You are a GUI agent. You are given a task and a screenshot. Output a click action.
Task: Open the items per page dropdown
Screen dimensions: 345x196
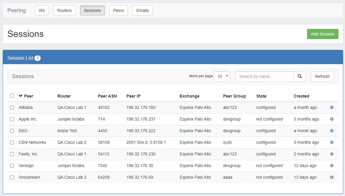click(x=222, y=76)
